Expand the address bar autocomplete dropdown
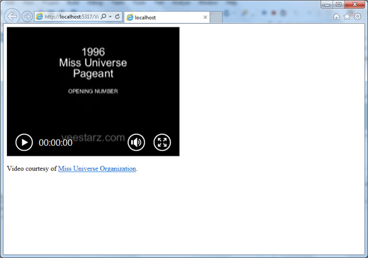Screen dimensions: 368x258 pyautogui.click(x=110, y=17)
